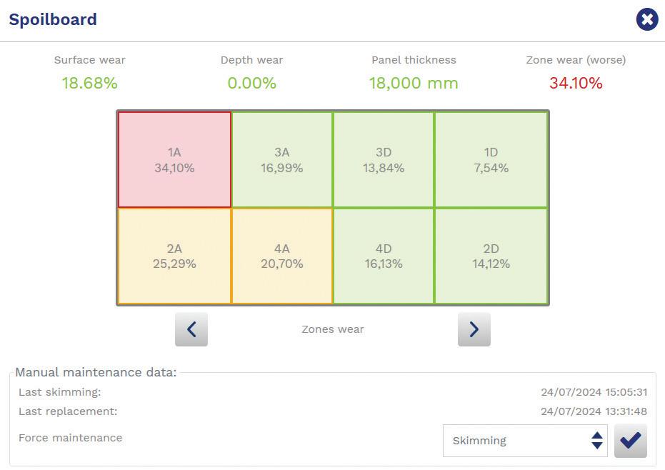
Task: Select zone 4D wear tile
Action: coord(384,256)
